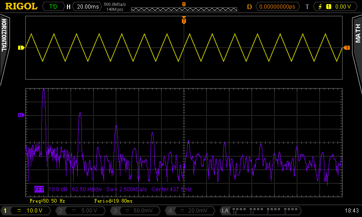Toggle channel 3 at 50.0mV
362x217 pixels.
[135, 210]
